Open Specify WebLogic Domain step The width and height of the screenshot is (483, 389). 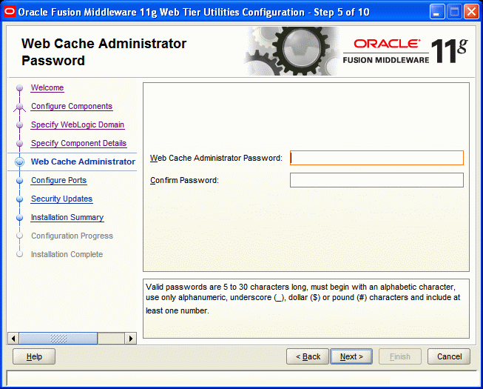pyautogui.click(x=78, y=125)
